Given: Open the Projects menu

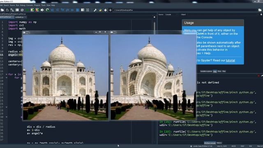Looking at the screenshot, I should [37, 5].
